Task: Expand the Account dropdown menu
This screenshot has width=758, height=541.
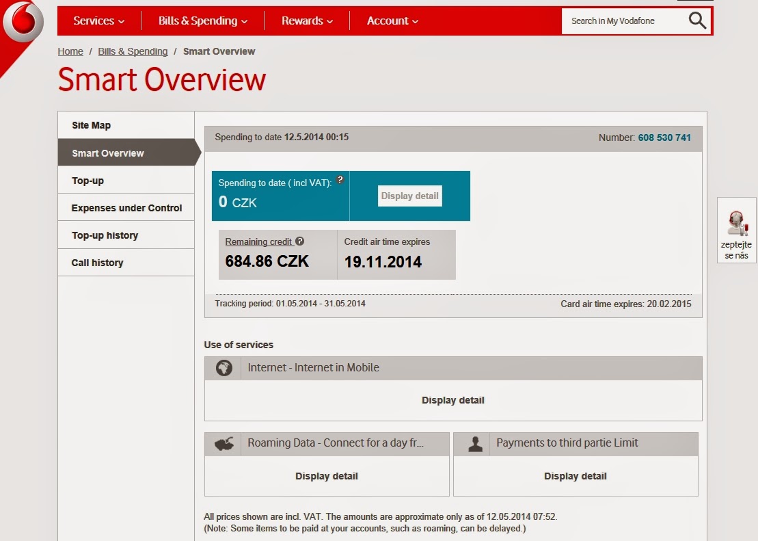Action: click(x=392, y=21)
